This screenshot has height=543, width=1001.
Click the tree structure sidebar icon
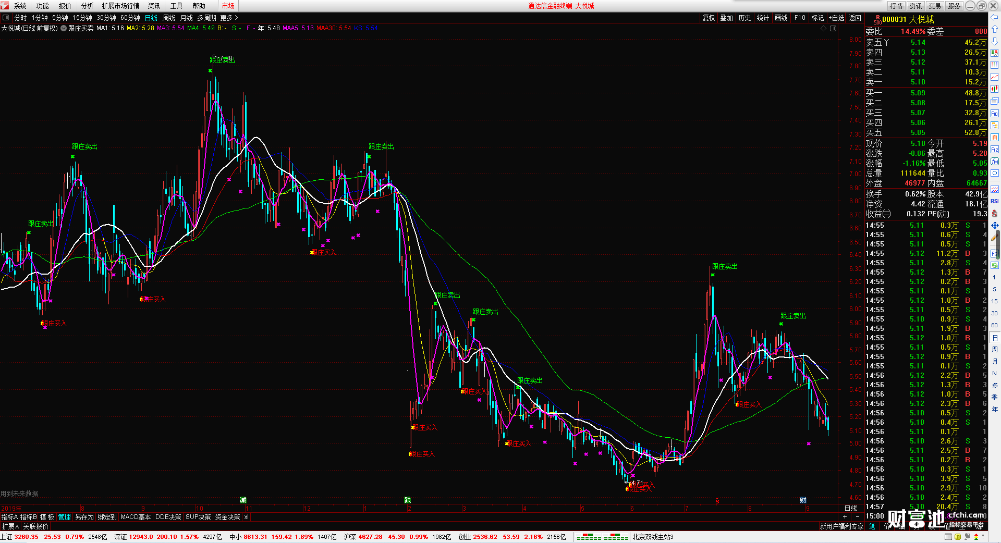pos(995,125)
